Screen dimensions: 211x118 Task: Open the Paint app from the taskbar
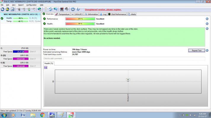click(x=62, y=115)
